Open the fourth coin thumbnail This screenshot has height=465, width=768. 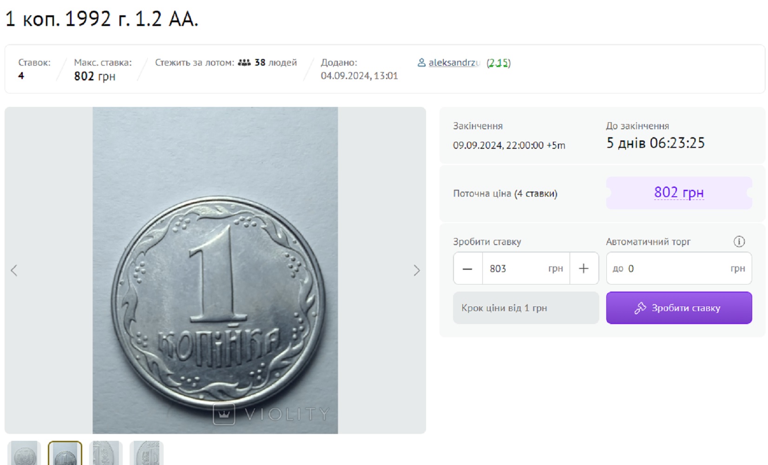point(147,454)
